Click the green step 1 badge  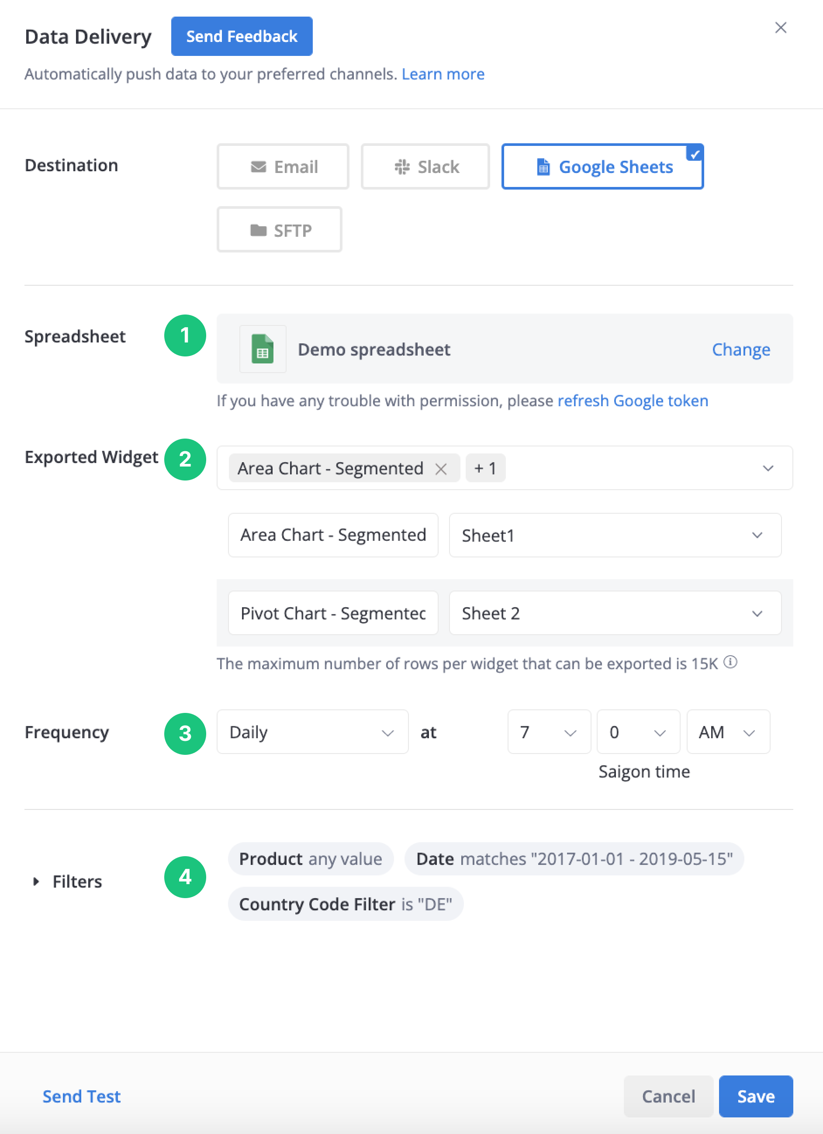185,335
